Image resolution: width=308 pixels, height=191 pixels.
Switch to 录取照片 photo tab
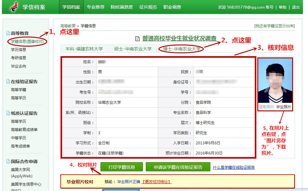pos(266,107)
